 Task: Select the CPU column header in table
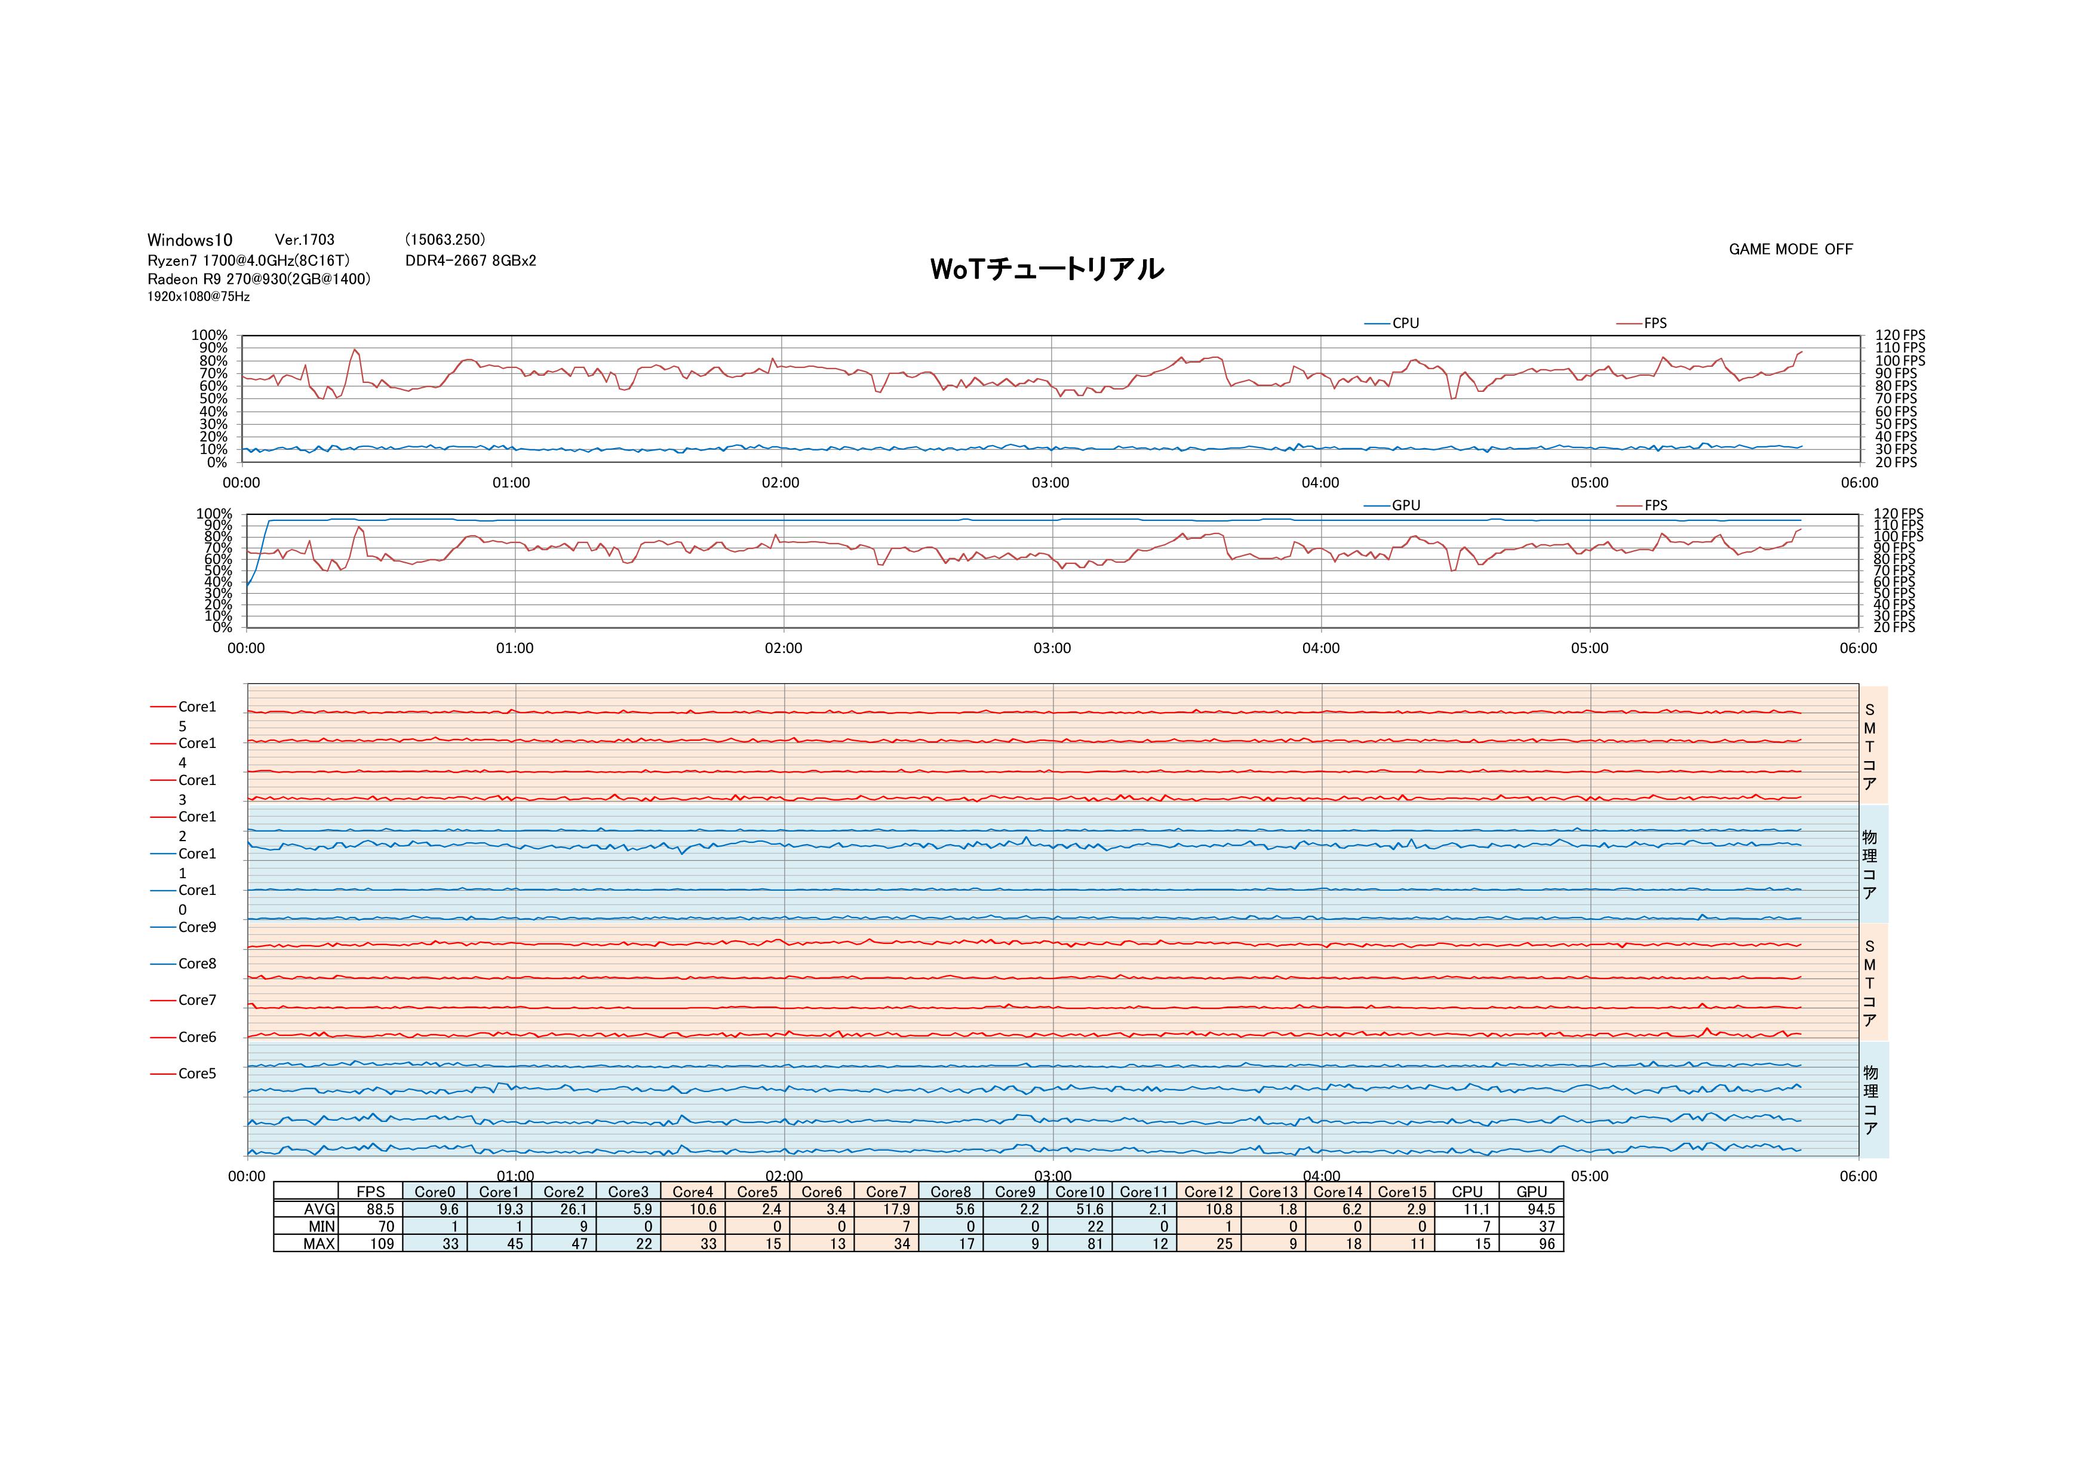(1466, 1192)
